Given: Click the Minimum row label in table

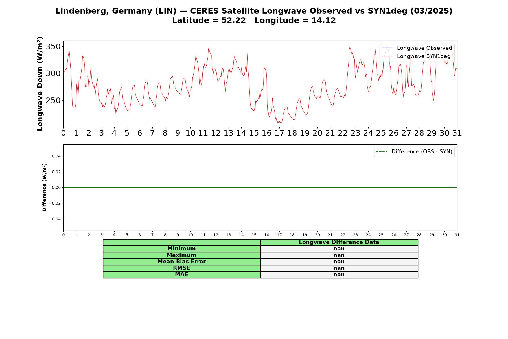Looking at the screenshot, I should (182, 249).
